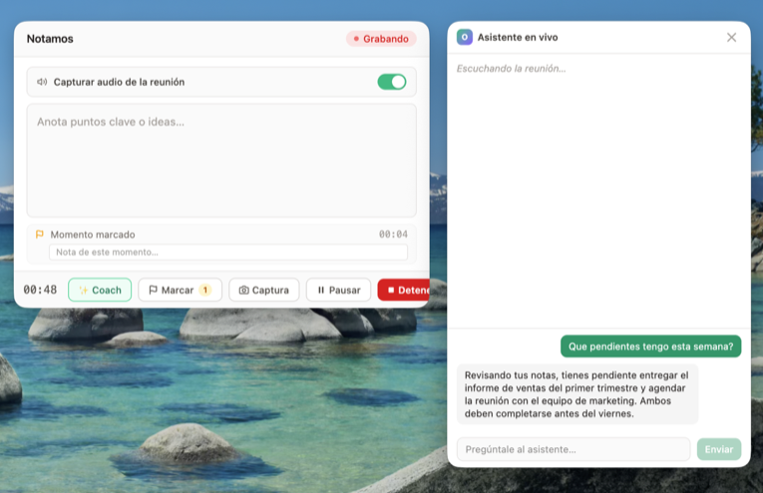
Task: Click the Momento marcado label
Action: (93, 235)
